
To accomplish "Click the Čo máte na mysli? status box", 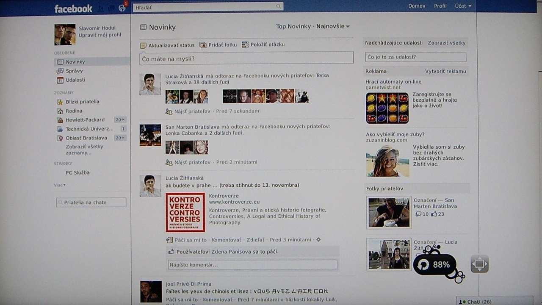I will tap(246, 58).
